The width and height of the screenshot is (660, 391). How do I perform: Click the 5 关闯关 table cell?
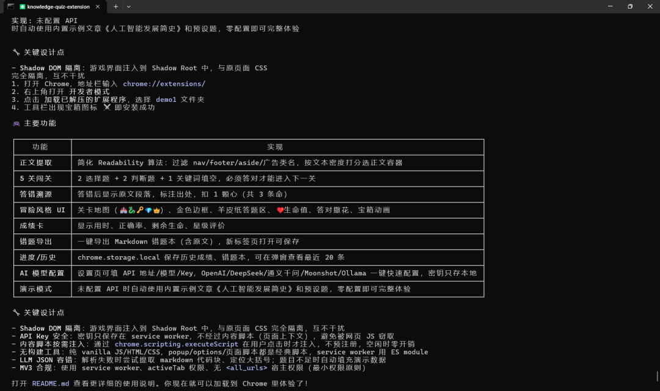pos(43,179)
